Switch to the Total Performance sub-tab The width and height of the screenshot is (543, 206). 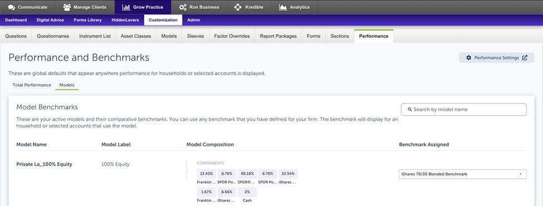coord(32,85)
